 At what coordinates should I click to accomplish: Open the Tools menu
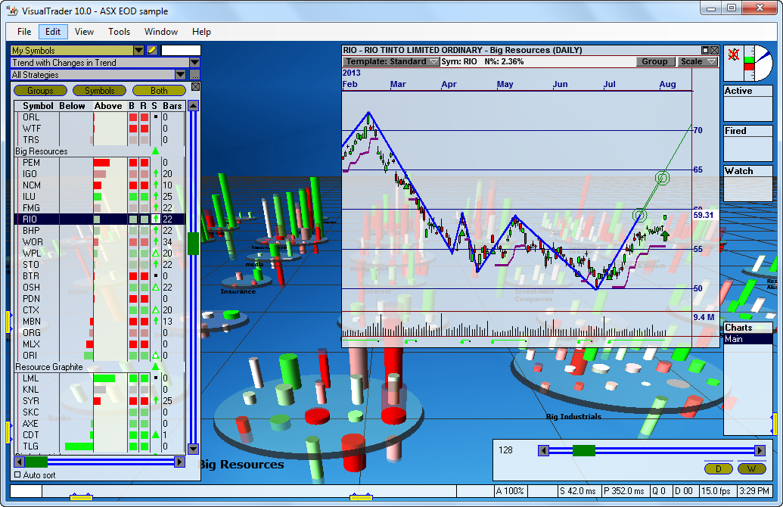[x=119, y=32]
